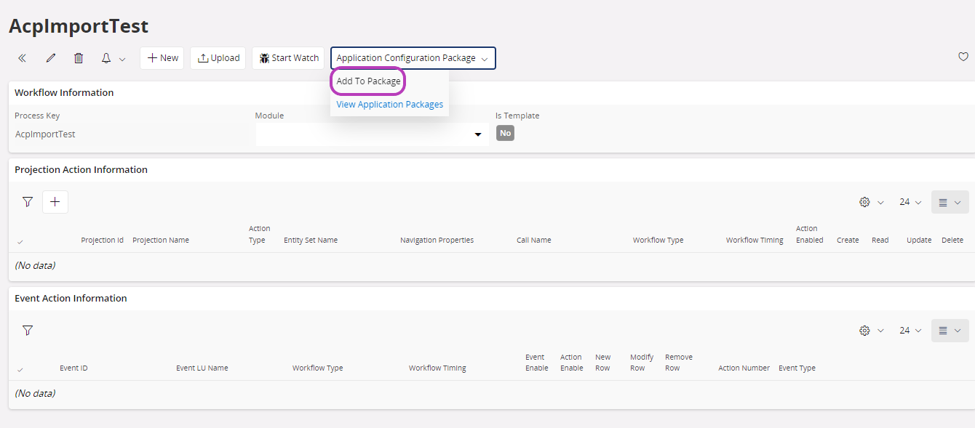Click the Start Watch button
This screenshot has height=428, width=975.
click(289, 58)
